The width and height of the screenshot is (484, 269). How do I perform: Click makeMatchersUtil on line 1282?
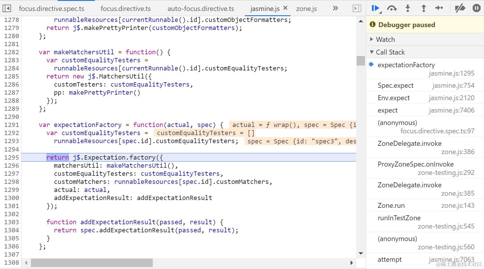coord(84,52)
